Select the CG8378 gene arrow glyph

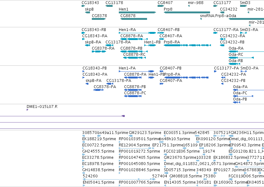pyautogui.click(x=99, y=19)
